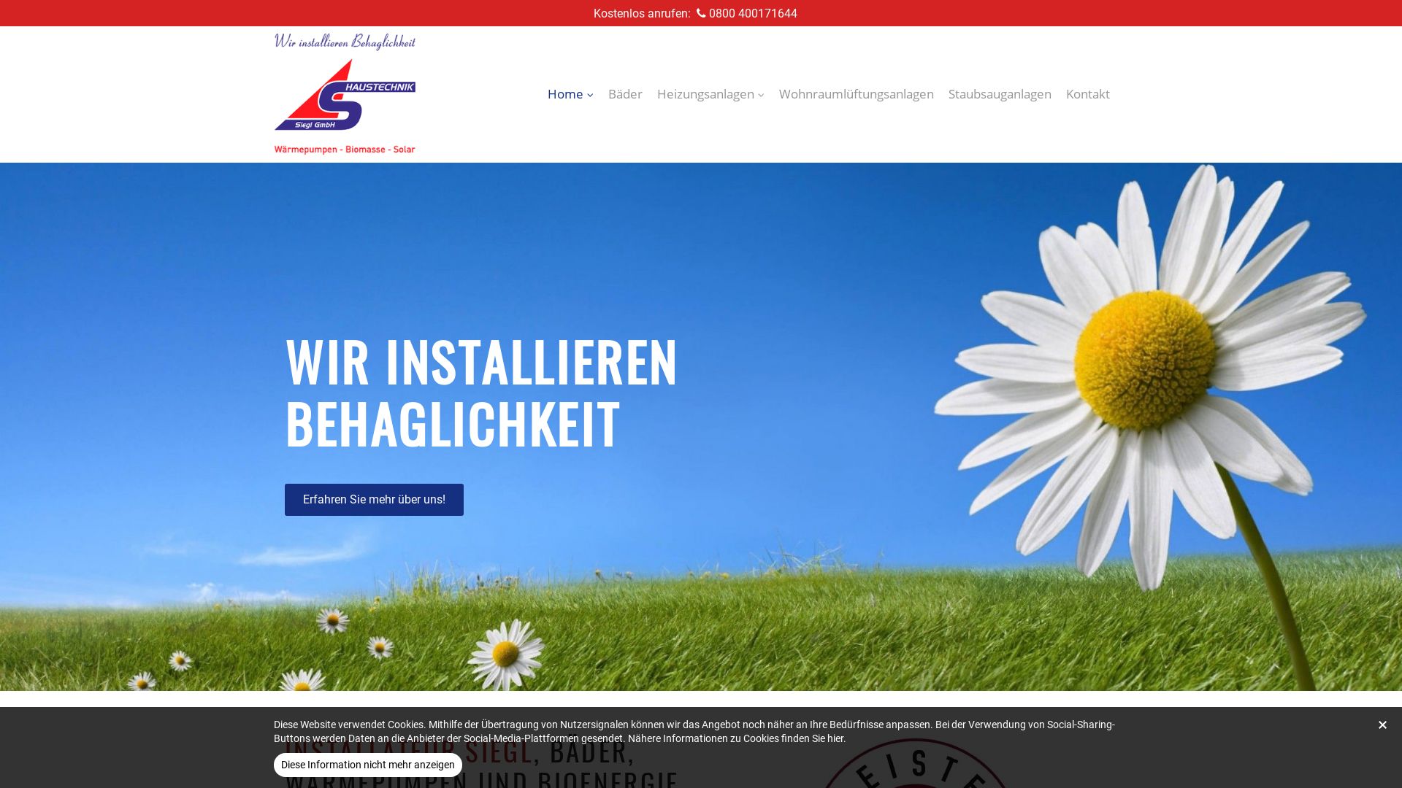Go to Wohnraumlüftungsanlagen page
Image resolution: width=1402 pixels, height=788 pixels.
pyautogui.click(x=856, y=93)
